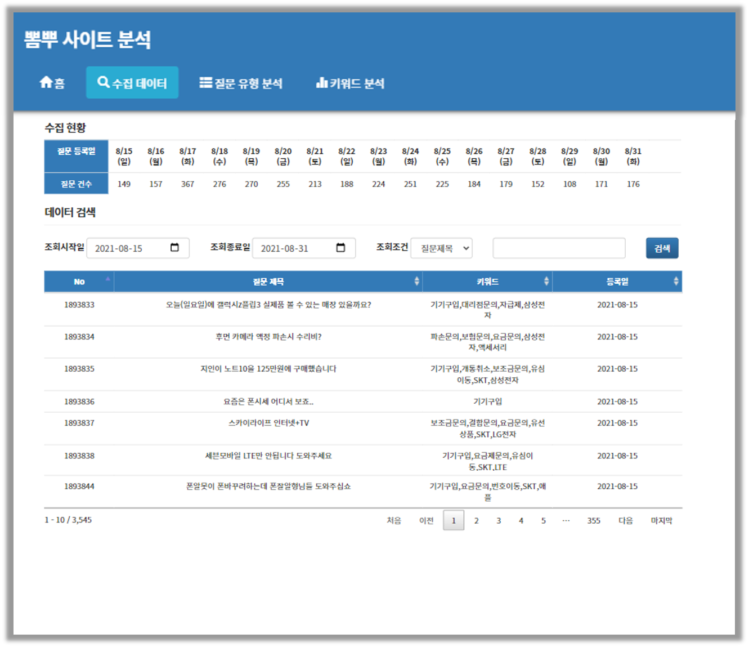Click the 처음 first page link
Viewport: 749px width, 647px height.
pyautogui.click(x=394, y=520)
